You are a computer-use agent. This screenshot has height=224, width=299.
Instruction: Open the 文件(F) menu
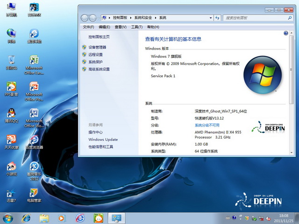(x=88, y=27)
